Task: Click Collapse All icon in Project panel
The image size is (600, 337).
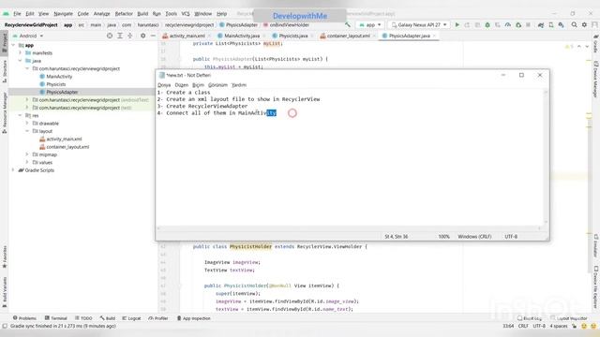Action: (x=130, y=36)
